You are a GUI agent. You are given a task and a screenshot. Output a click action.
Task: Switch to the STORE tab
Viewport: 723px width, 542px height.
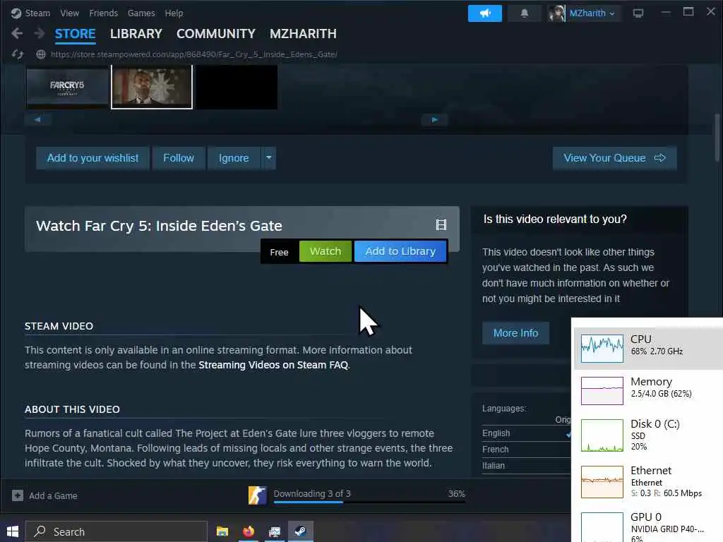75,34
